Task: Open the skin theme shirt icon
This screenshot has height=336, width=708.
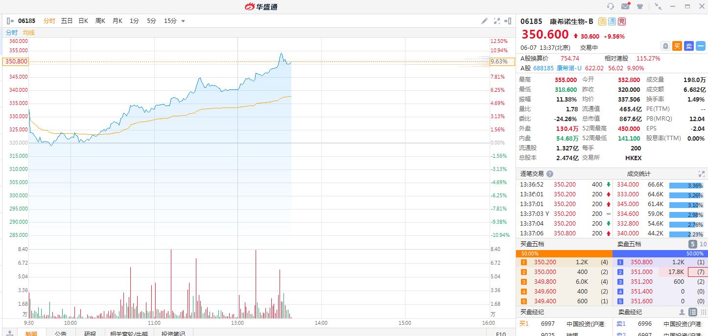Action: [640, 6]
